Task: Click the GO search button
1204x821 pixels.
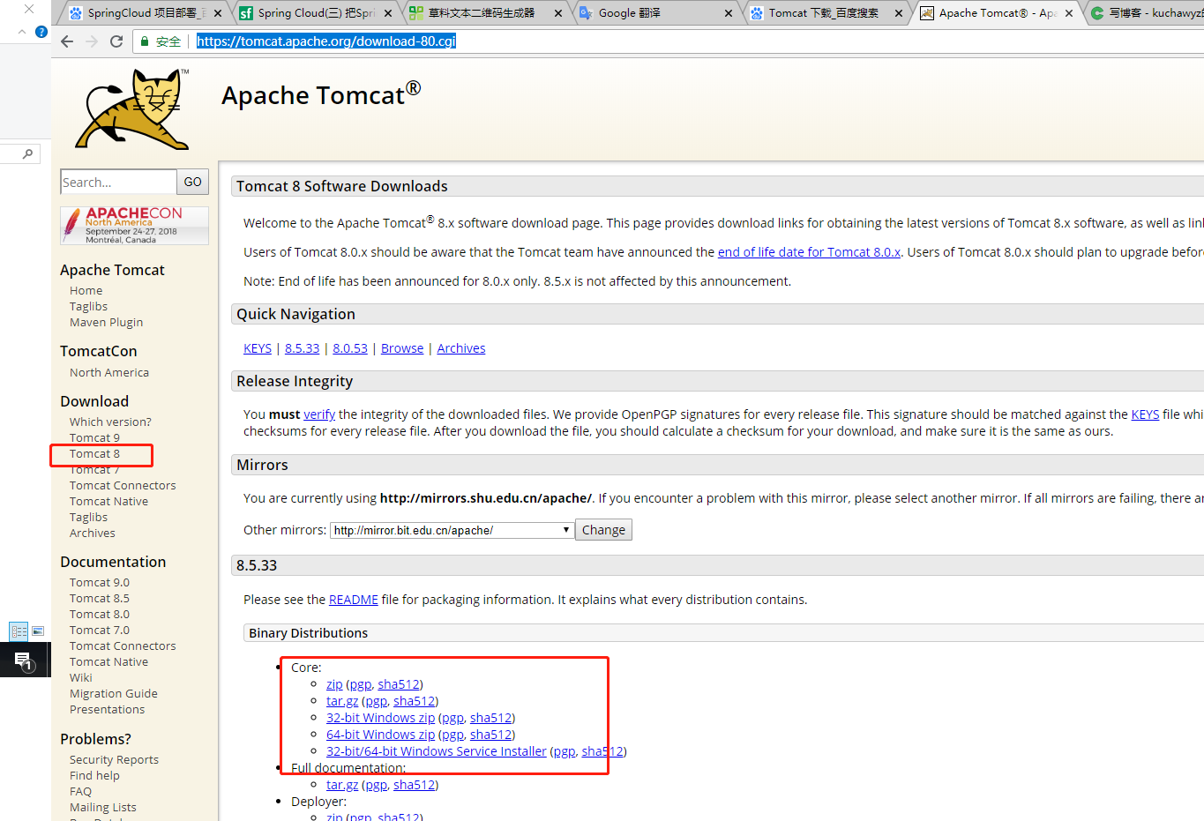Action: pyautogui.click(x=193, y=182)
